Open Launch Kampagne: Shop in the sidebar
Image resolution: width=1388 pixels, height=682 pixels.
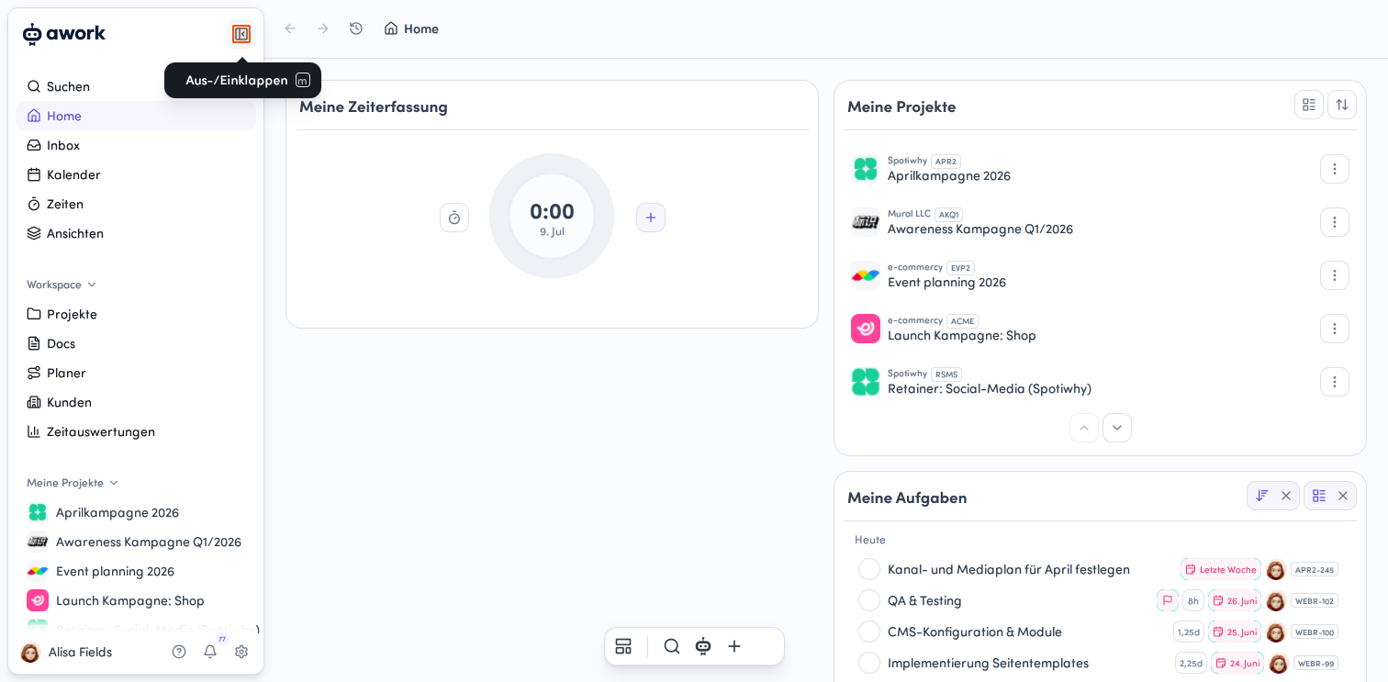136,600
